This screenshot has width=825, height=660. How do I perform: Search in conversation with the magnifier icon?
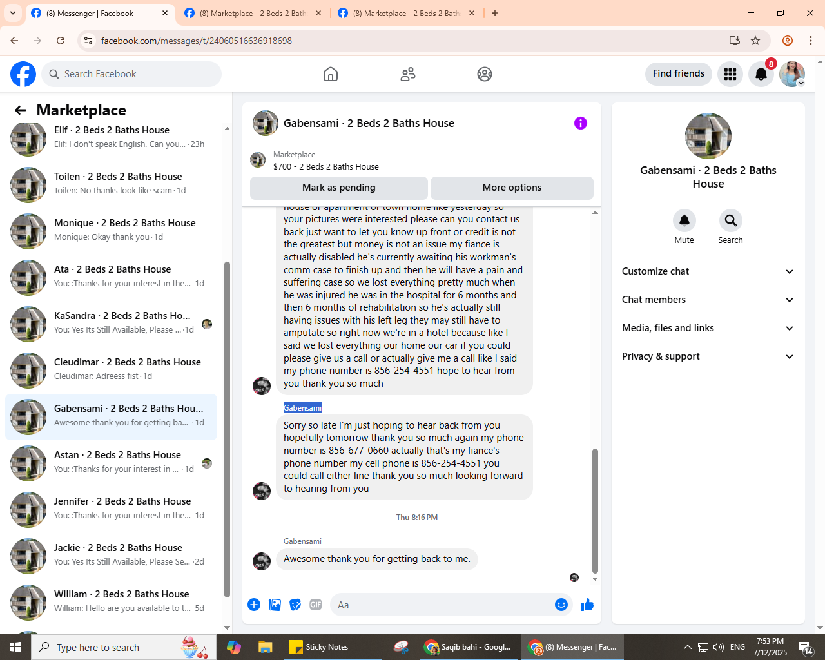(731, 220)
